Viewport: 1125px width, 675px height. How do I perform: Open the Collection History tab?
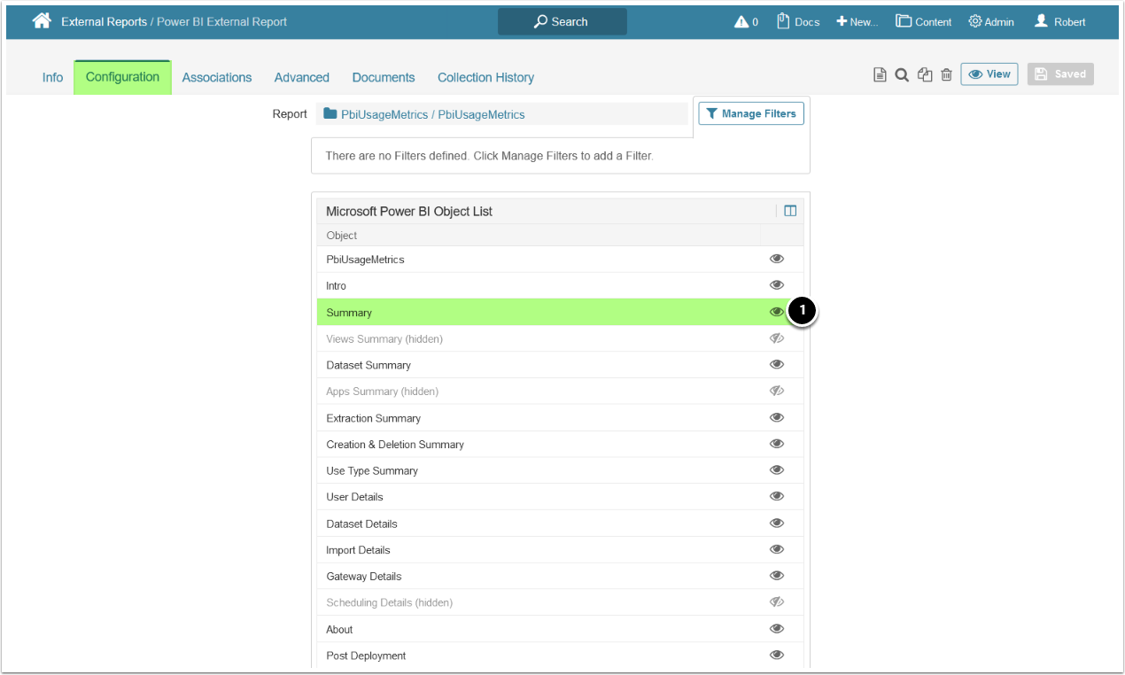click(x=485, y=77)
